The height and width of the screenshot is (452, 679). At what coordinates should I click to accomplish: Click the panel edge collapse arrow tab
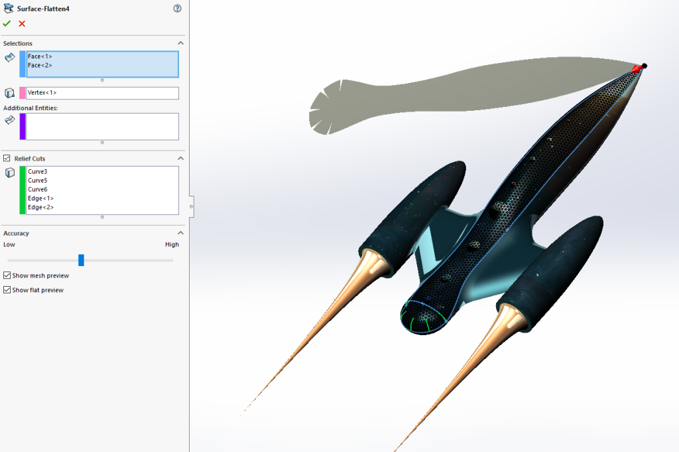(192, 206)
